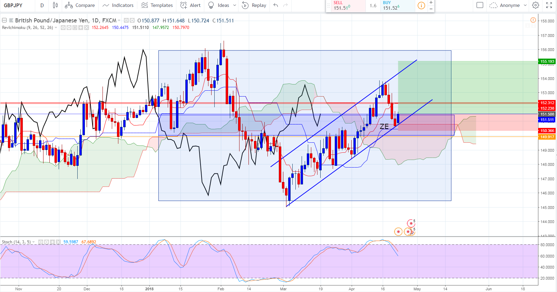Enter fullscreen chart mode
This screenshot has width=557, height=292.
click(x=549, y=5)
